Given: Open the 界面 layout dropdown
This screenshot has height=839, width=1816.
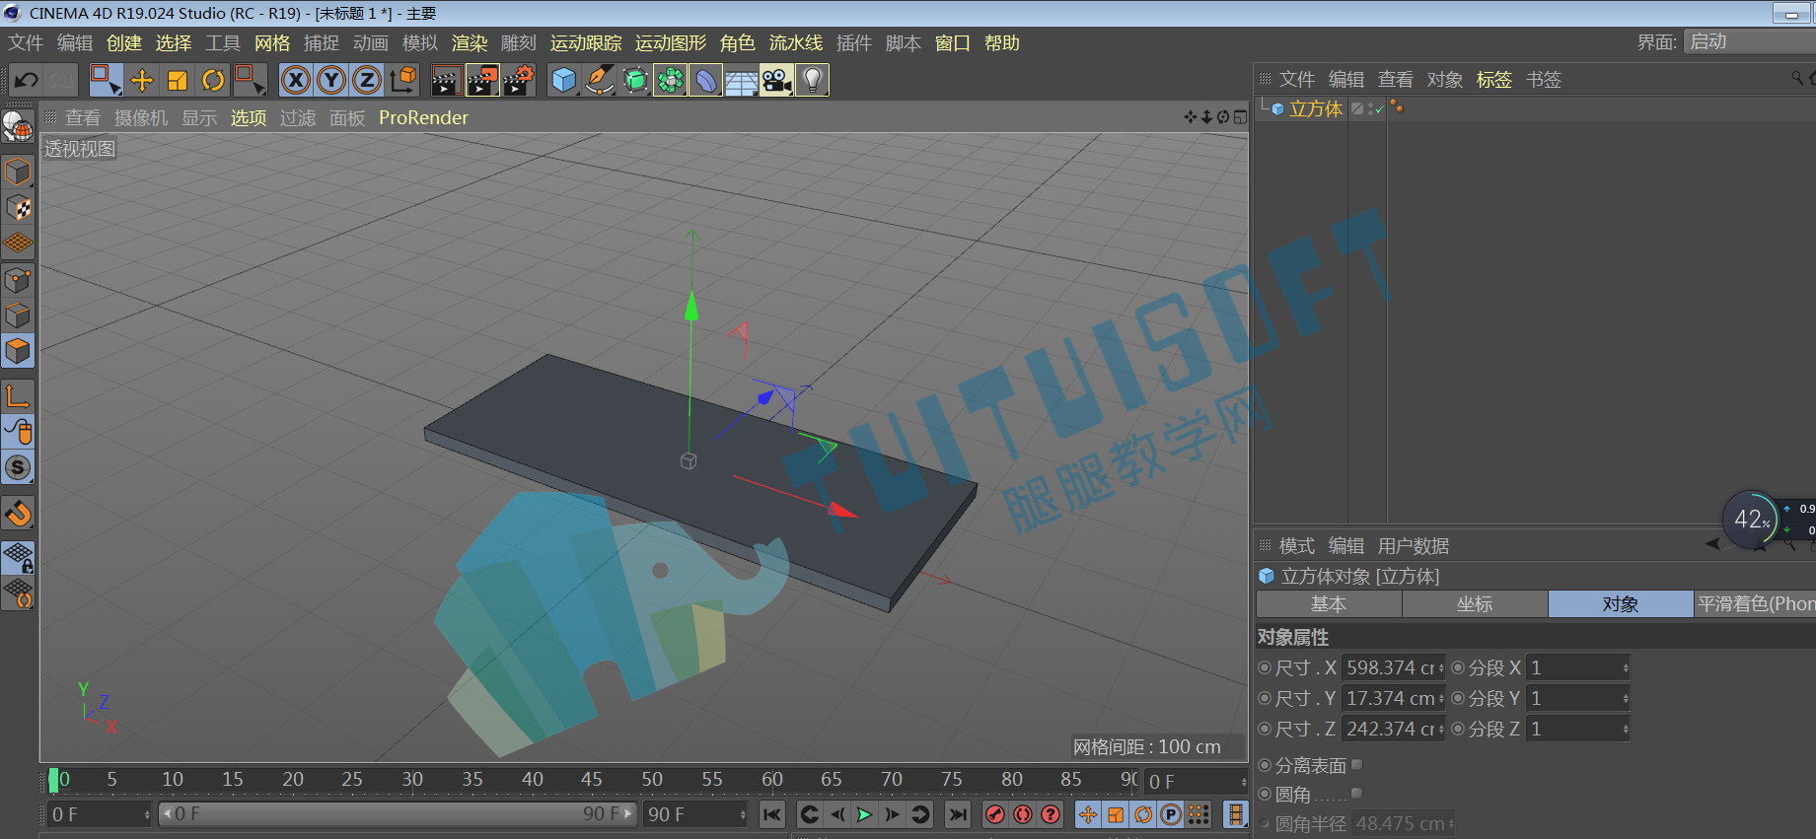Looking at the screenshot, I should pos(1749,41).
